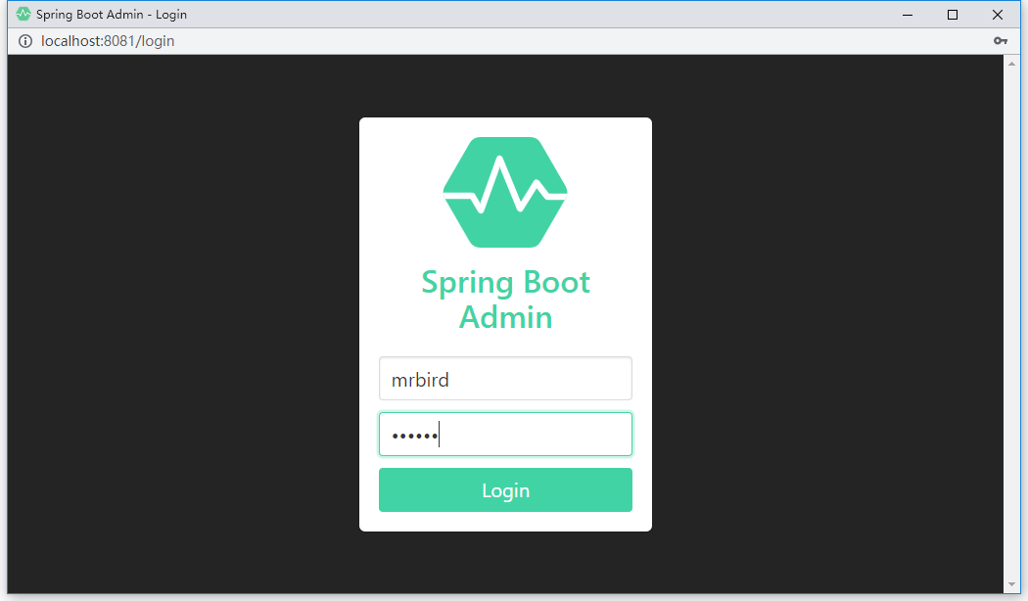The image size is (1028, 601).
Task: Minimize the Spring Boot Admin window
Action: [x=908, y=15]
